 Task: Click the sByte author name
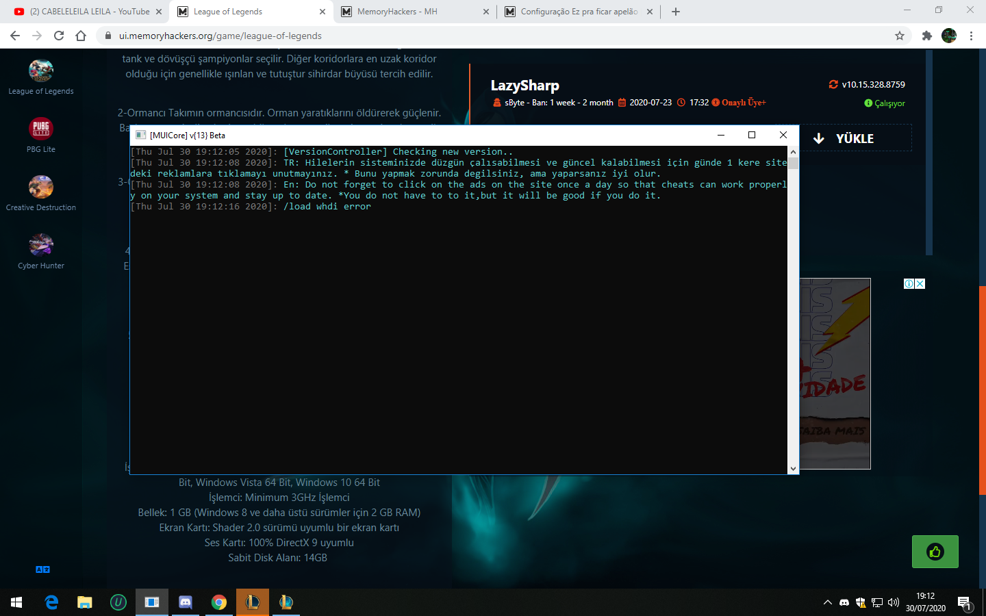coord(514,103)
